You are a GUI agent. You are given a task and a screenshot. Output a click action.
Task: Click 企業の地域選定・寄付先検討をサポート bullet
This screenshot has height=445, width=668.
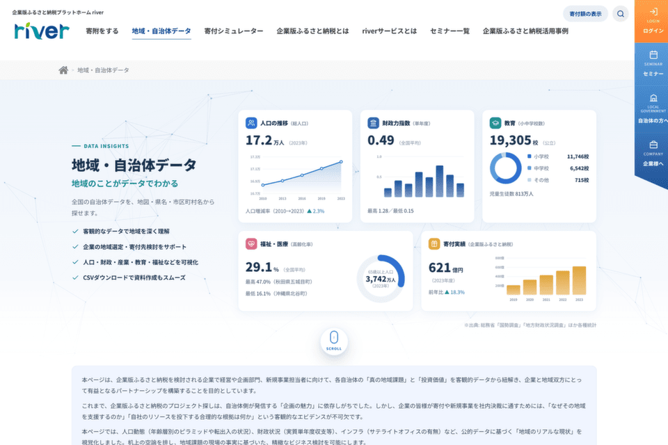click(x=134, y=247)
